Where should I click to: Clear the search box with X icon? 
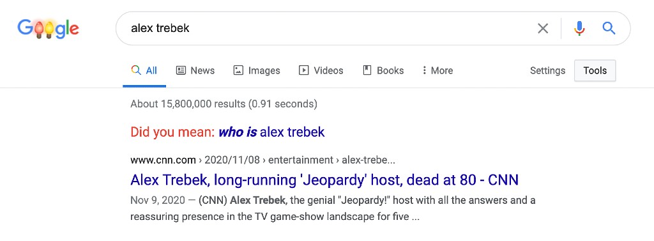[x=543, y=28]
